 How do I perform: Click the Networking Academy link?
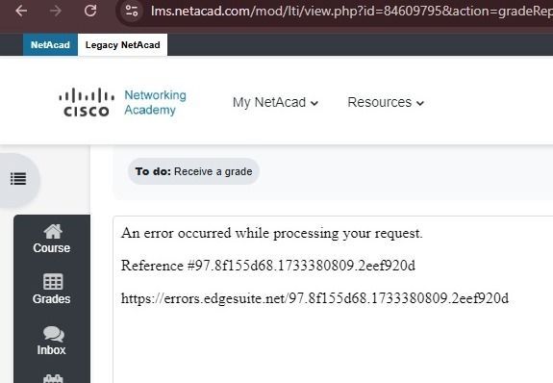tap(155, 102)
